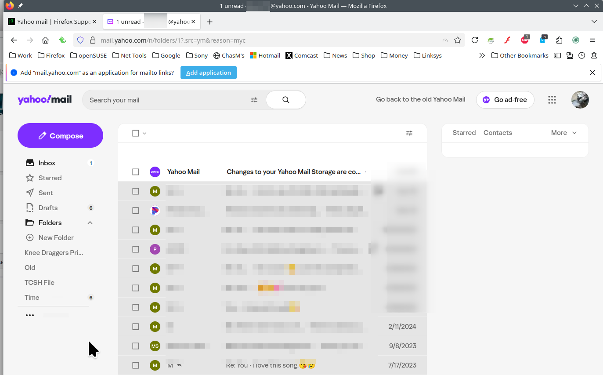Screen dimensions: 603x375
Task: Open advanced search filters in search box
Action: pyautogui.click(x=254, y=100)
